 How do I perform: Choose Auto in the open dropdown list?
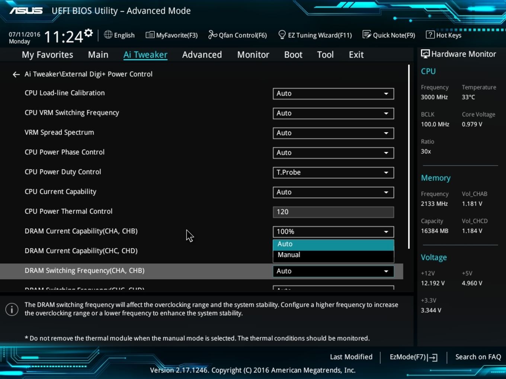[333, 244]
